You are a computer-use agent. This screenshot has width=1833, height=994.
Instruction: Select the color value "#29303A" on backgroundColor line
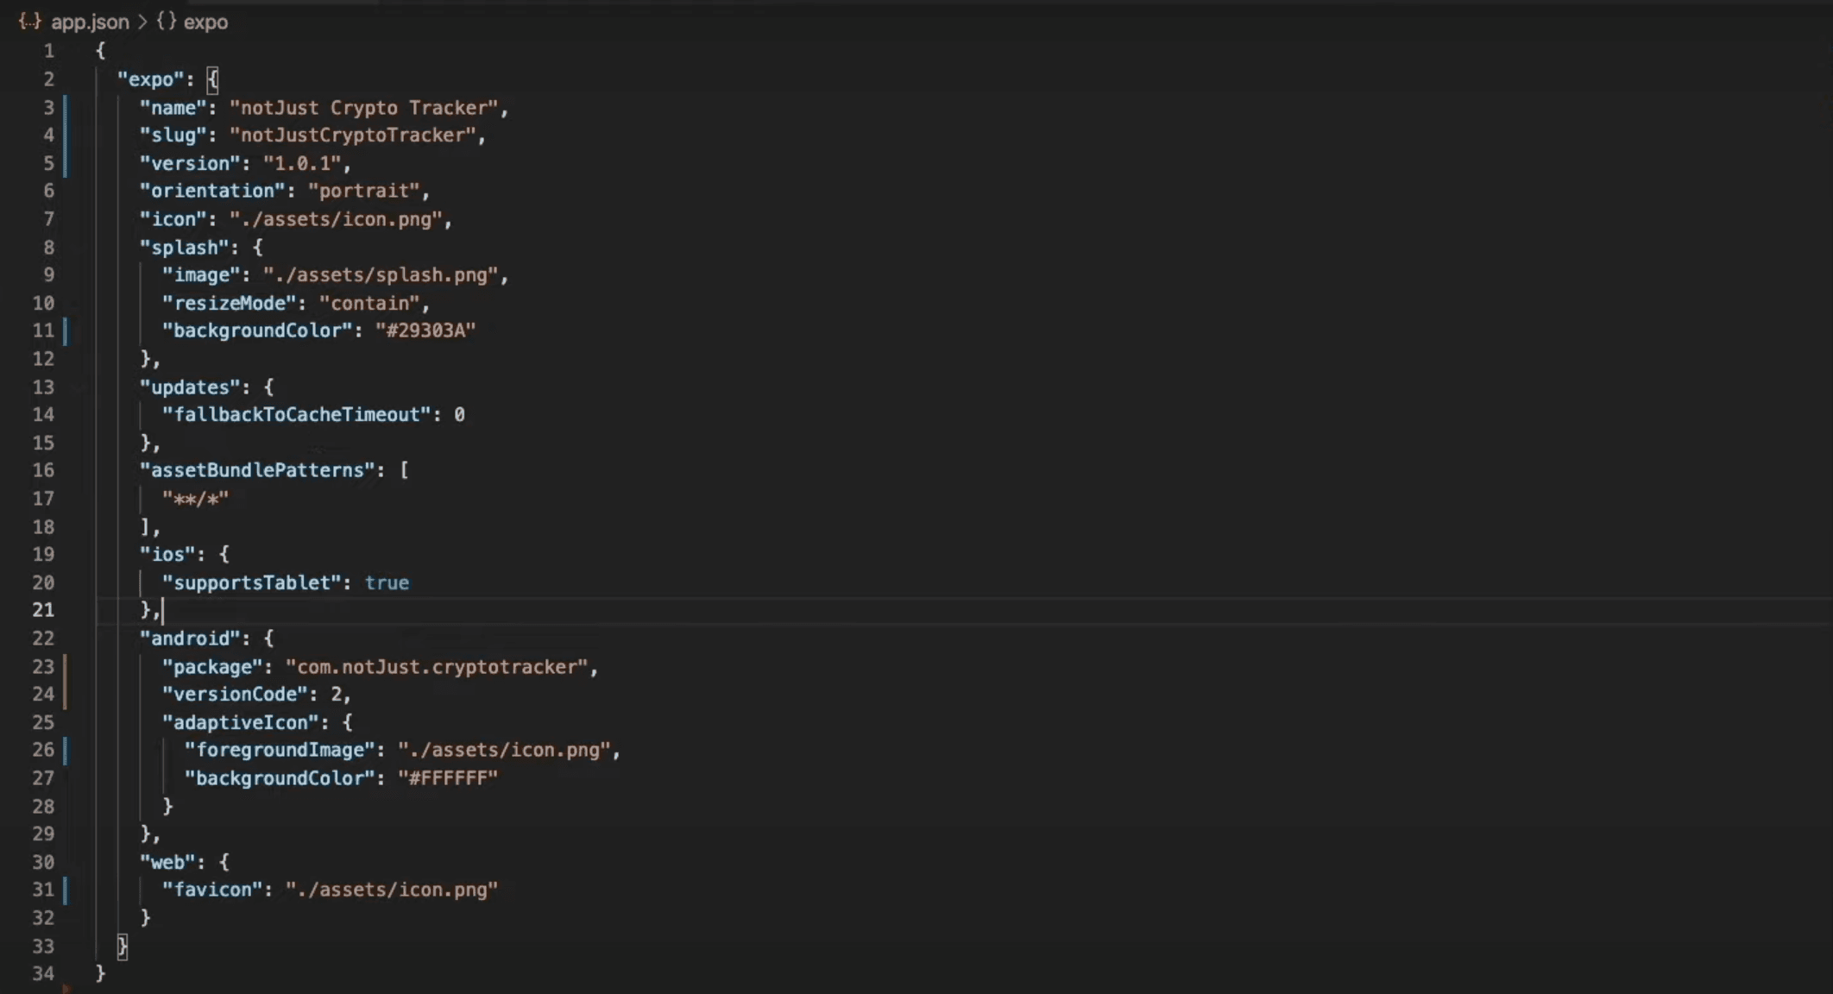[x=426, y=330]
